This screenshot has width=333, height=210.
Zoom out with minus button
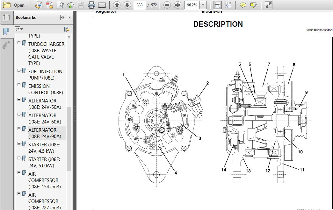167,5
